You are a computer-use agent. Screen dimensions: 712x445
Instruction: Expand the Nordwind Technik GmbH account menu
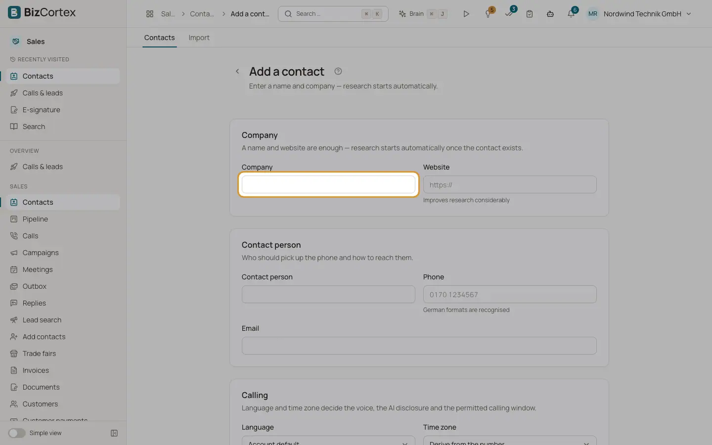(x=639, y=14)
